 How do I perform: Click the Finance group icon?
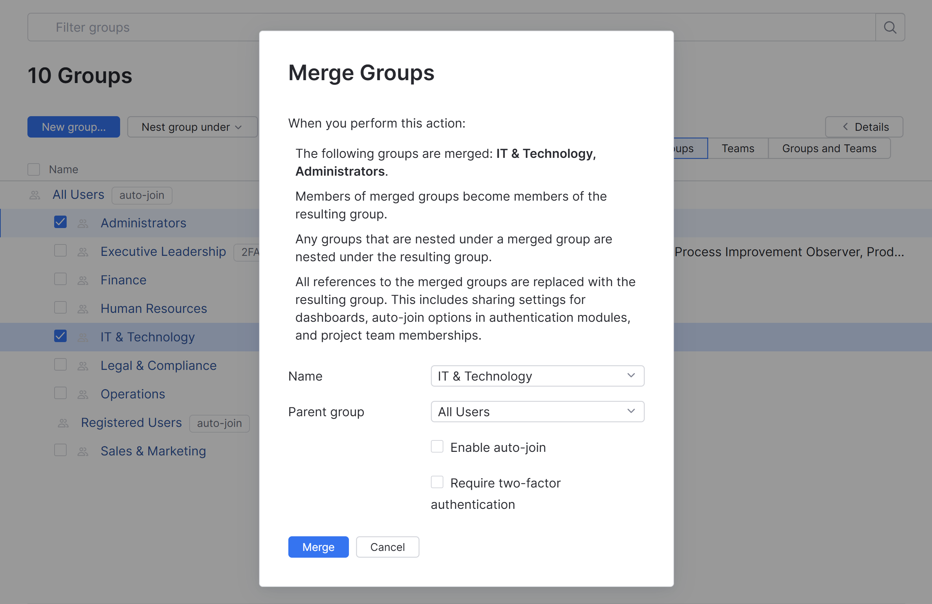[x=83, y=279]
